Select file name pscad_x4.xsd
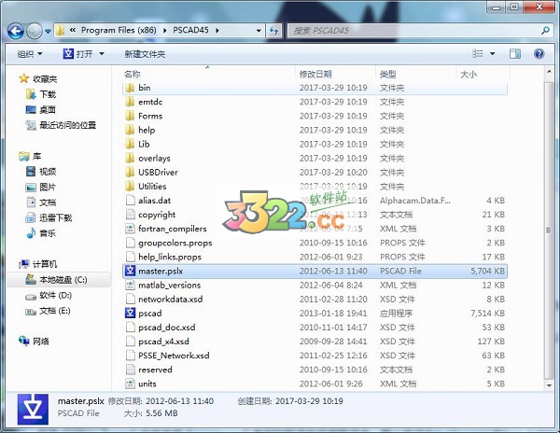 point(163,342)
